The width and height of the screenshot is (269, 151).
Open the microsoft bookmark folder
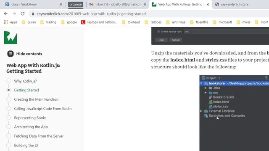tap(222, 22)
